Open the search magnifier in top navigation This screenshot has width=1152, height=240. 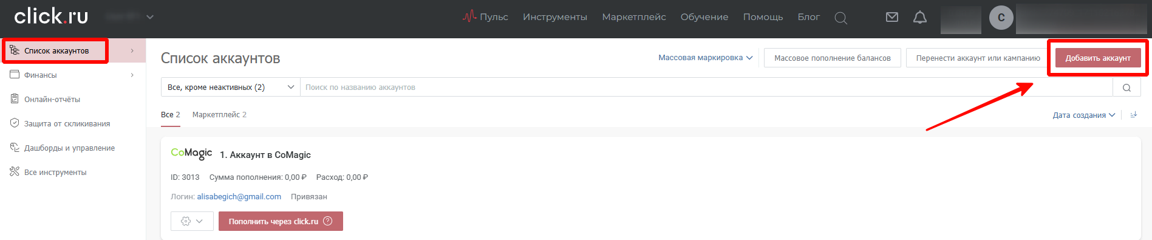tap(840, 18)
